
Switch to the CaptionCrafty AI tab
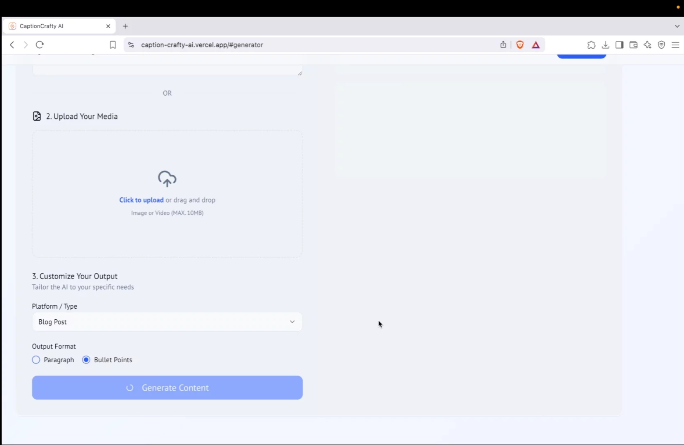point(58,26)
